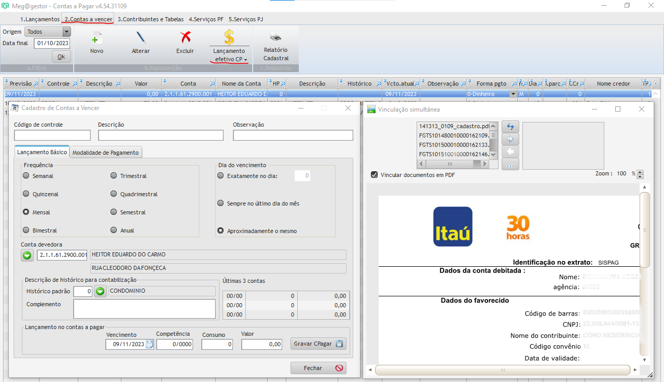Click green arrow beside Conta devedora field
Image resolution: width=664 pixels, height=382 pixels.
point(27,255)
